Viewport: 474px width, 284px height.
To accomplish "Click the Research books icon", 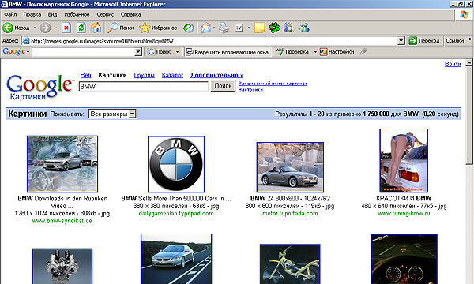I will point(288,28).
